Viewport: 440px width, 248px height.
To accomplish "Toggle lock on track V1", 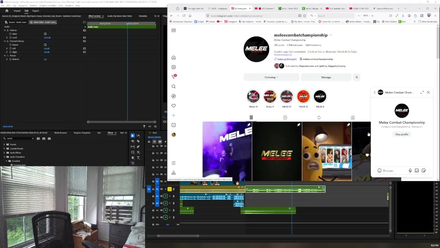I will [x=153, y=182].
